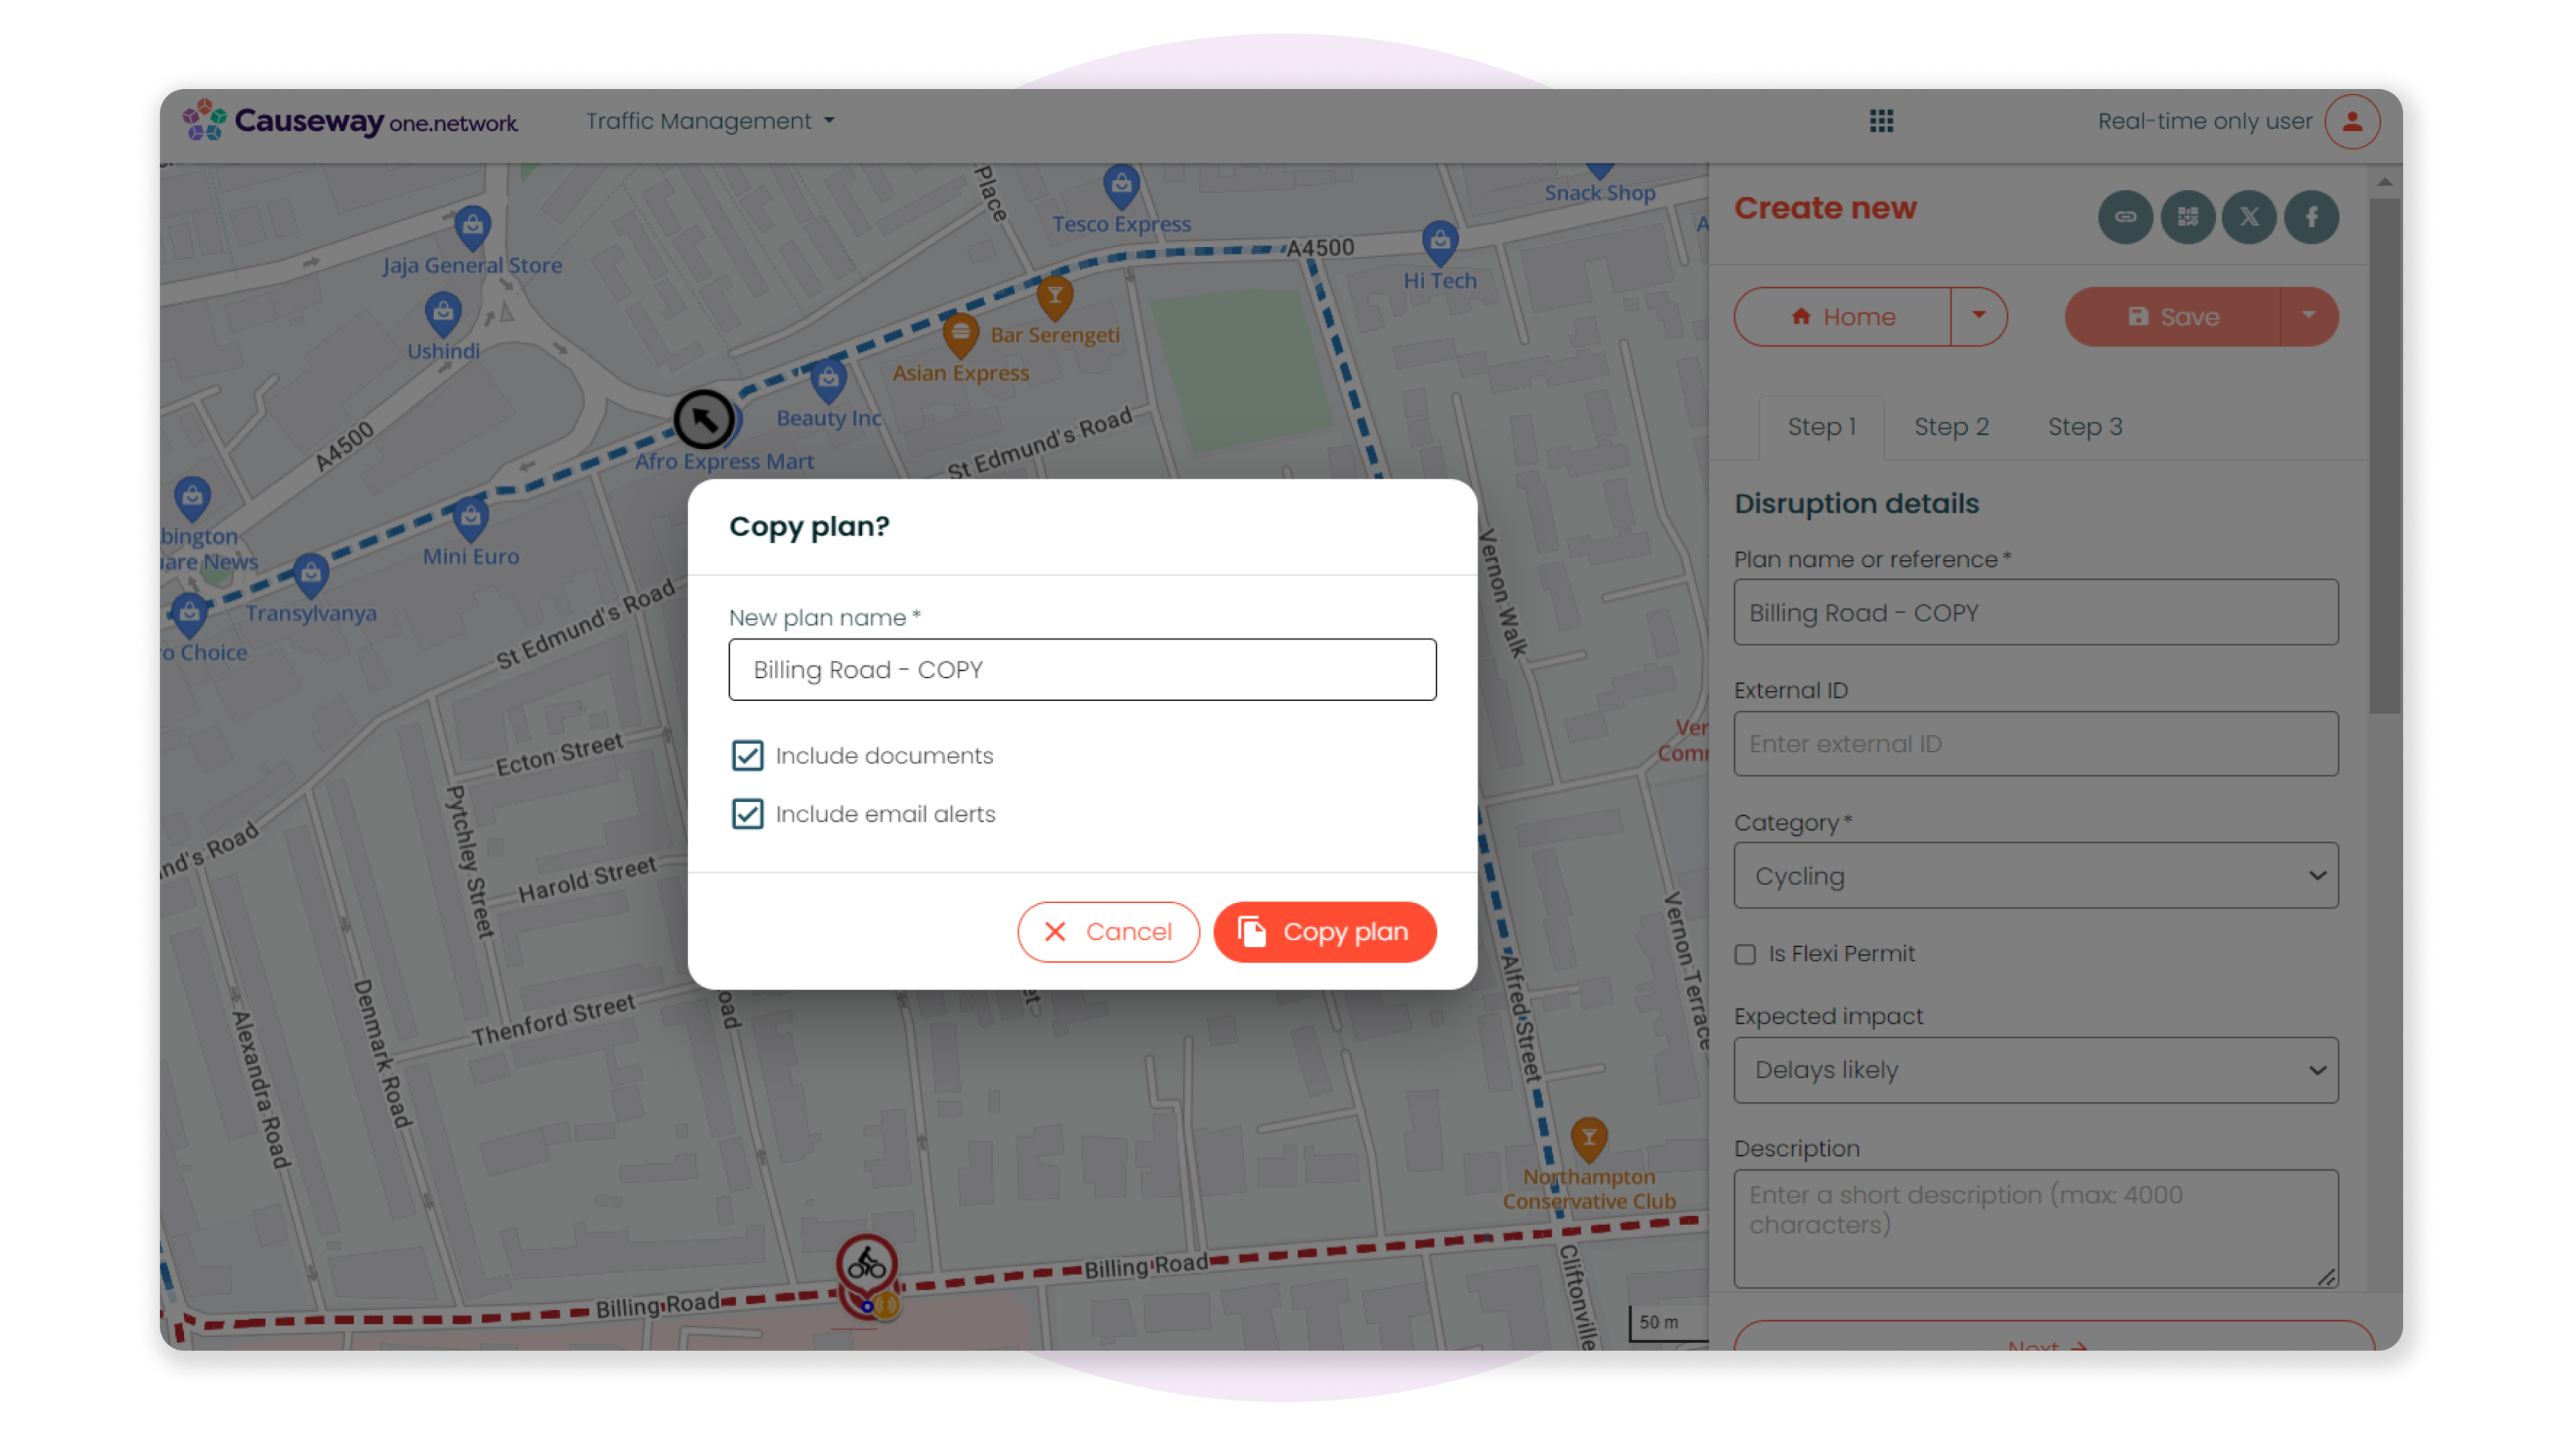Click the Tesco Express map pin
This screenshot has width=2576, height=1449.
point(1121,185)
